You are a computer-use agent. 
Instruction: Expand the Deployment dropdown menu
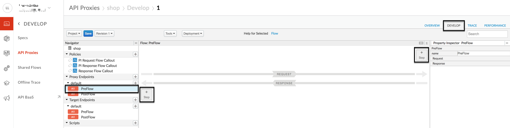click(x=193, y=33)
